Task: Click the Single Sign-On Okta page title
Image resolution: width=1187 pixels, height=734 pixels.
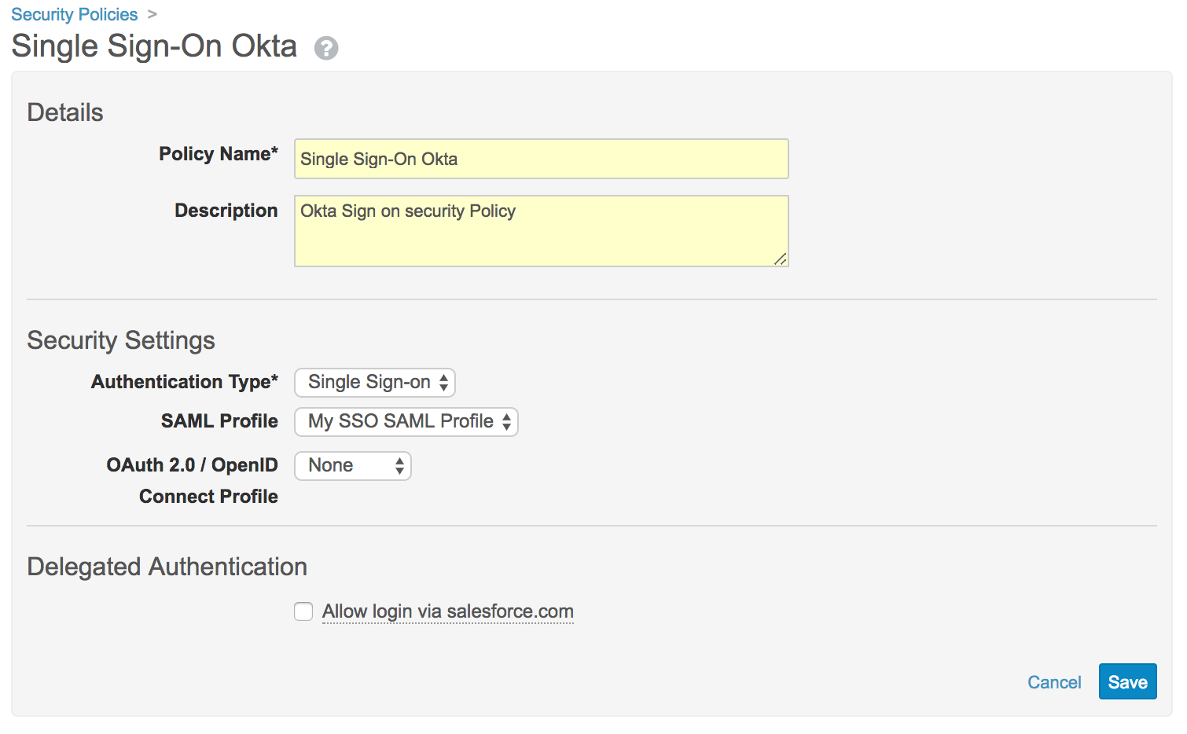Action: click(x=154, y=46)
